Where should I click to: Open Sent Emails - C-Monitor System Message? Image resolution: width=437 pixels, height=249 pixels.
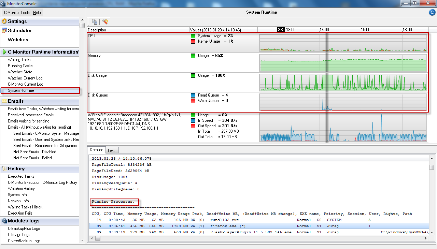coord(46,133)
